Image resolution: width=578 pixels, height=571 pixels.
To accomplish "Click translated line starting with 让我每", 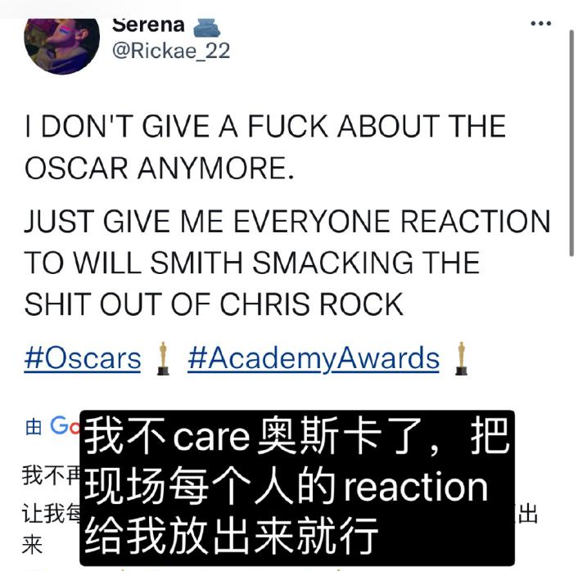I will (51, 514).
